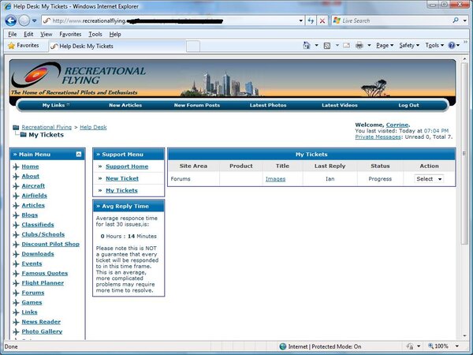Open New Forum Posts from nav bar
473x355 pixels.
[196, 105]
